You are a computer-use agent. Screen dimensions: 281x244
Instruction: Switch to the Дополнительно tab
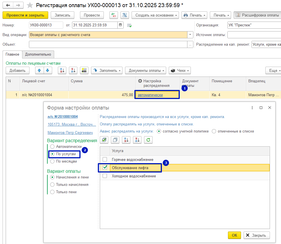38,54
